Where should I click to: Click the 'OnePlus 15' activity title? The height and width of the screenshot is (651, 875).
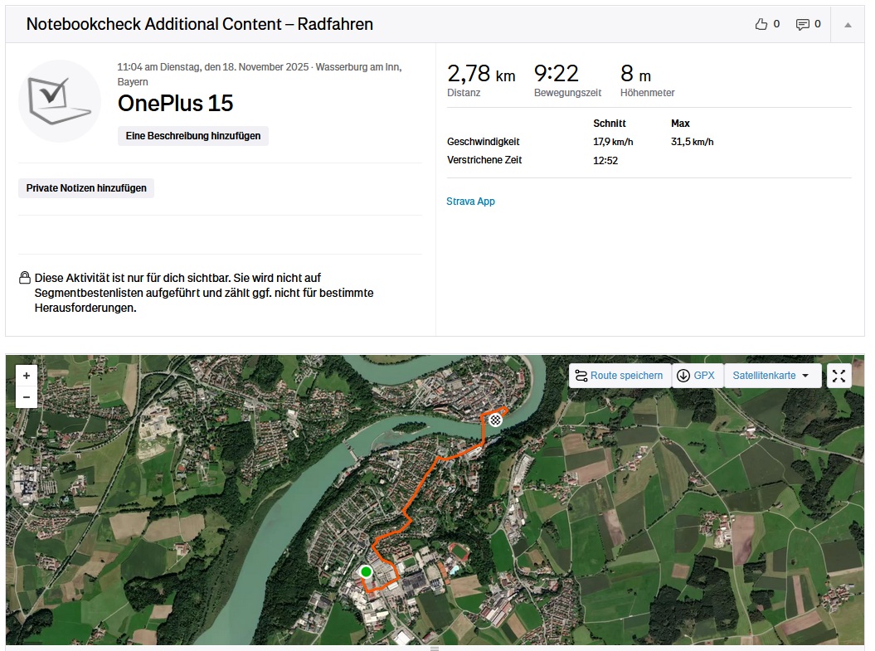click(175, 104)
